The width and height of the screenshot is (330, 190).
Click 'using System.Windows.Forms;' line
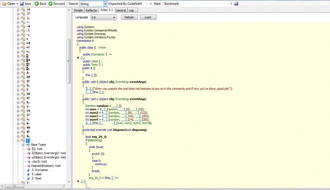pyautogui.click(x=96, y=37)
